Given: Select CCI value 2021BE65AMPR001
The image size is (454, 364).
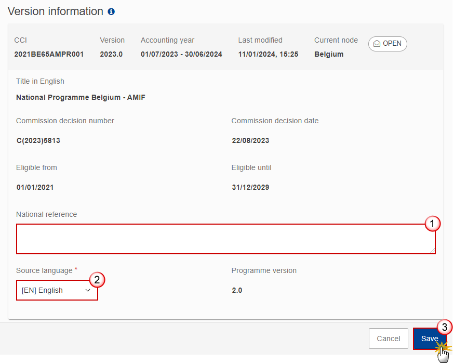Looking at the screenshot, I should tap(49, 54).
